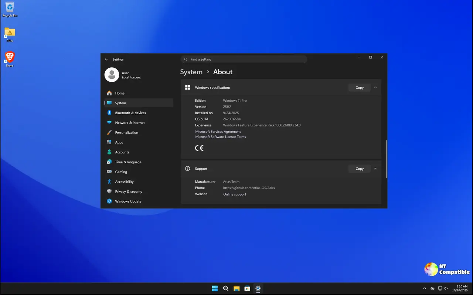Open the Brave browser desktop shortcut
Screen dimensions: 473x295
tap(10, 58)
